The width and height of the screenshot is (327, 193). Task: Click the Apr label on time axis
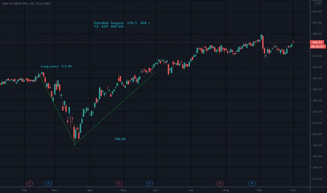coord(90,190)
